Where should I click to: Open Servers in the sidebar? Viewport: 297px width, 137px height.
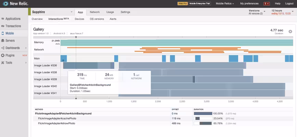click(10, 40)
